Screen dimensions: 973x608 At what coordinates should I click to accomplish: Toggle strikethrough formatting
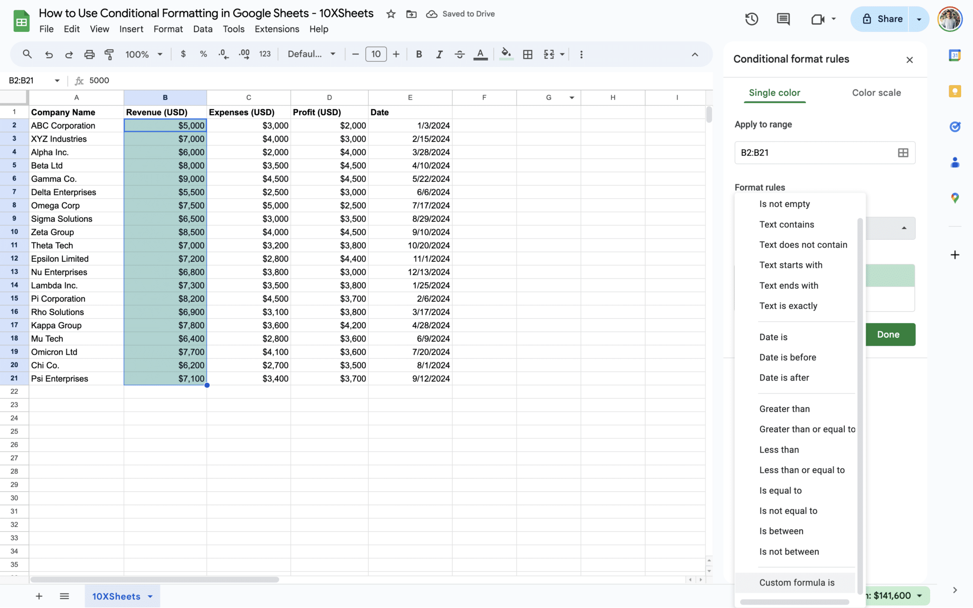pyautogui.click(x=459, y=54)
